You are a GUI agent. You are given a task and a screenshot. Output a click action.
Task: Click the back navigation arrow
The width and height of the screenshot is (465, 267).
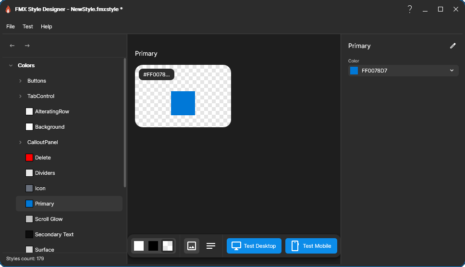pyautogui.click(x=12, y=46)
